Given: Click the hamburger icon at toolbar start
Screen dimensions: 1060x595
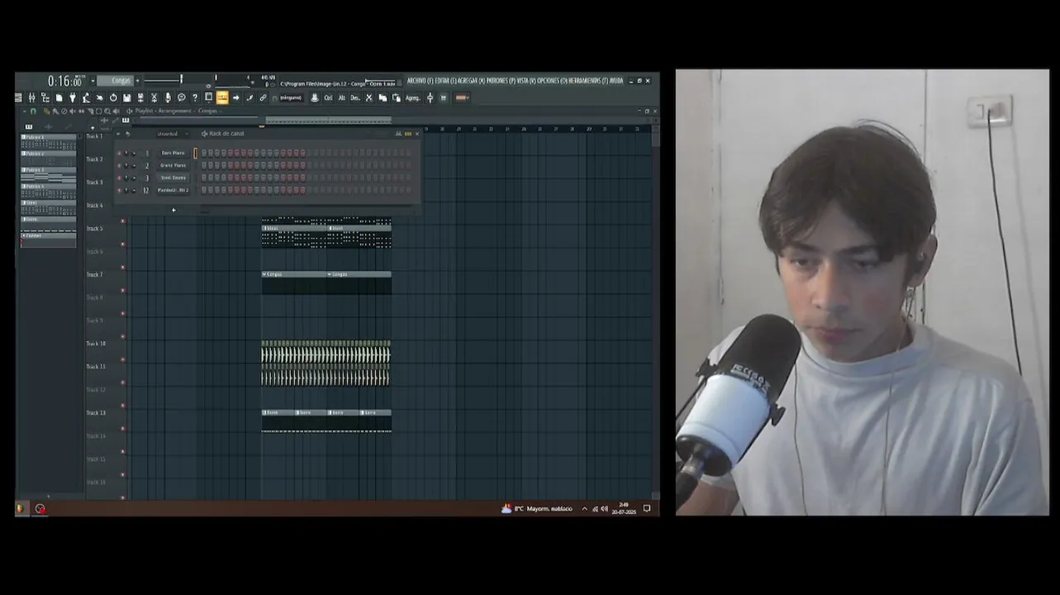Looking at the screenshot, I should tap(18, 98).
